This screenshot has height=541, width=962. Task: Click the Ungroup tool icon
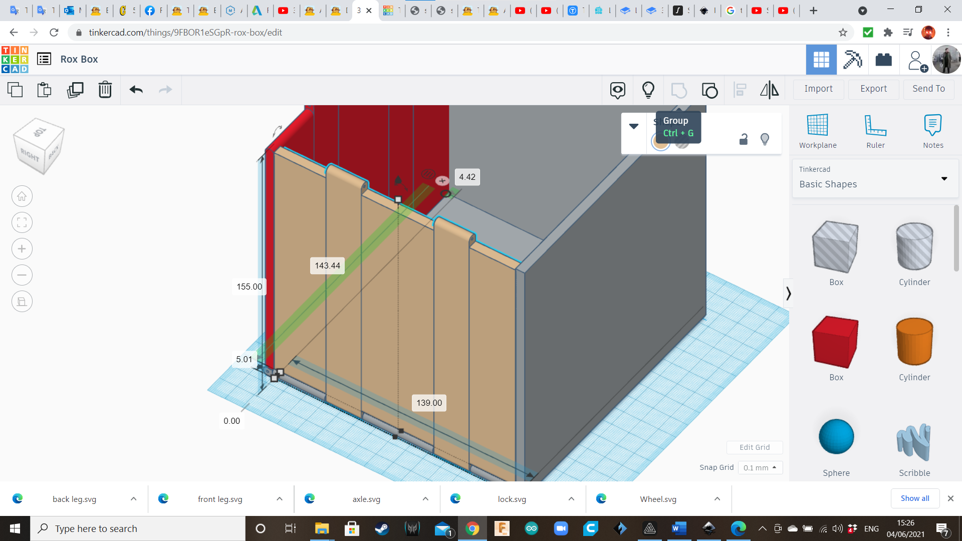pyautogui.click(x=709, y=90)
